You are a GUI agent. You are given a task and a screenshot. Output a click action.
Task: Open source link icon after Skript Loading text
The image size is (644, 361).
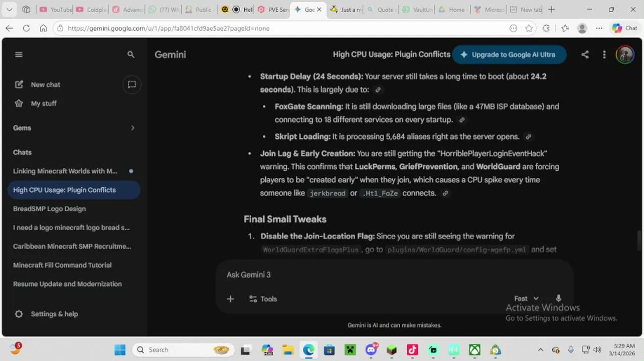point(528,137)
